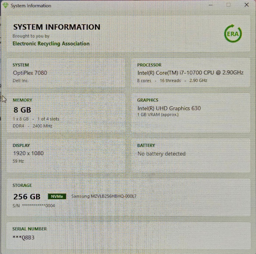256x254 pixels.
Task: Open Electronic Recycling Association link
Action: pos(51,44)
